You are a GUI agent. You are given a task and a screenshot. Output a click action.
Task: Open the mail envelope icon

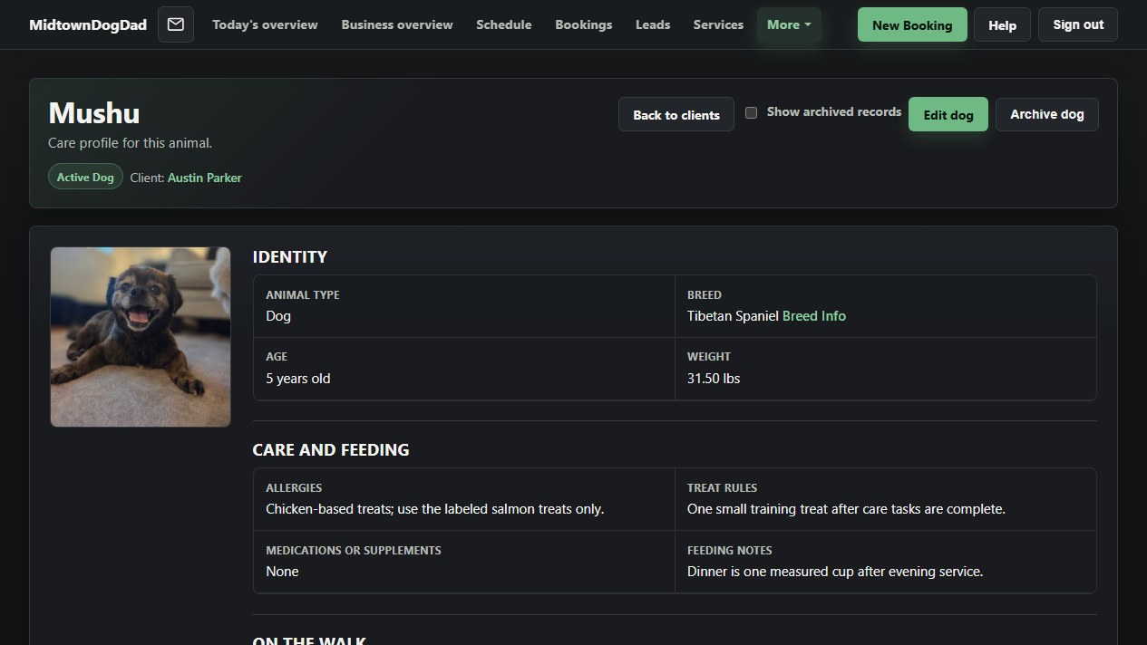click(176, 24)
